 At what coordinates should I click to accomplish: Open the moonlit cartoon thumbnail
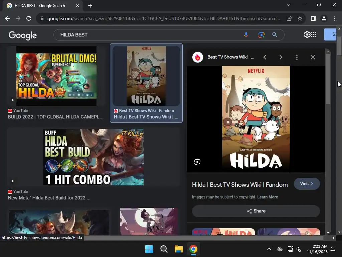point(149,222)
